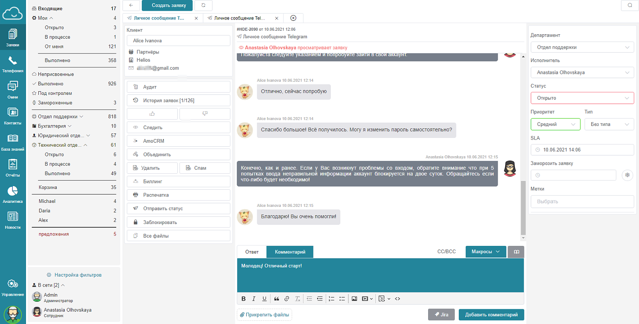Toggle italic formatting in the editor
Screen dimensions: 639x324
pyautogui.click(x=254, y=298)
